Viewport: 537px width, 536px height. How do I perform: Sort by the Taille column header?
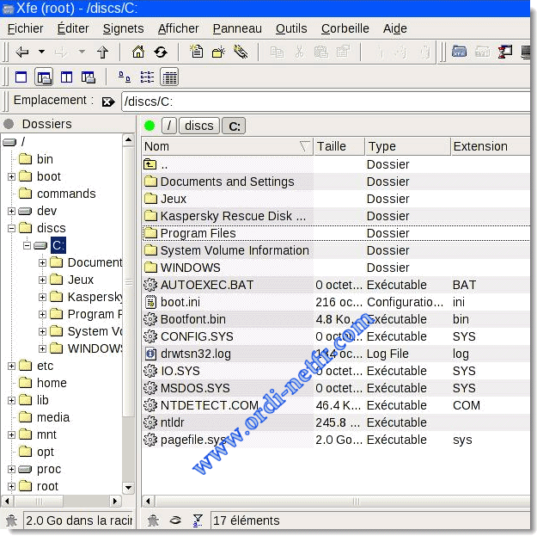pyautogui.click(x=339, y=146)
